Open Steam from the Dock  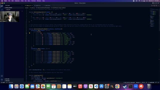[x=125, y=86]
